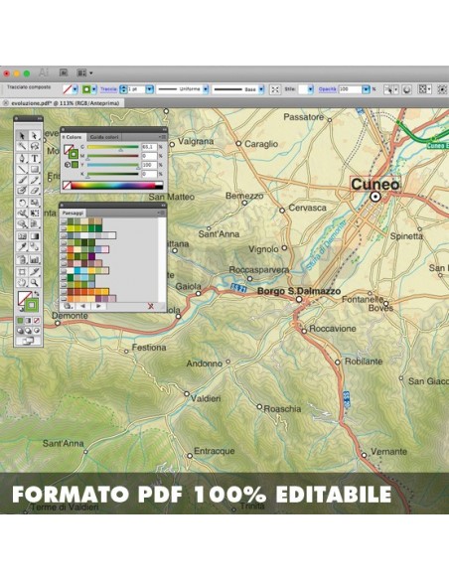Enable Draw Inside mode

pos(37,331)
